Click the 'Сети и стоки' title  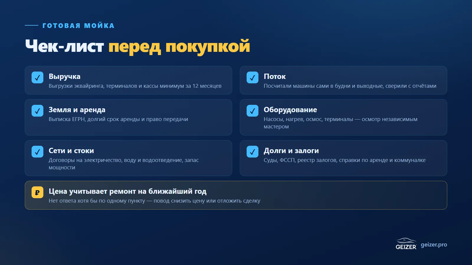tap(71, 151)
